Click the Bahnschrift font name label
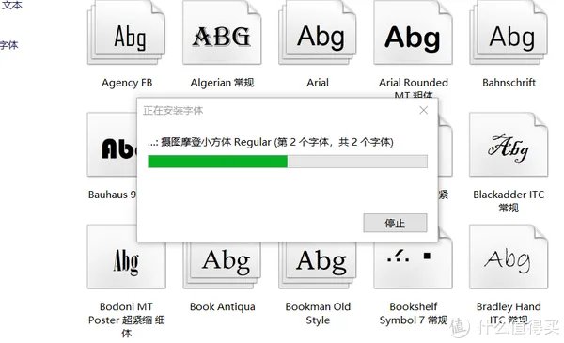 click(x=509, y=83)
